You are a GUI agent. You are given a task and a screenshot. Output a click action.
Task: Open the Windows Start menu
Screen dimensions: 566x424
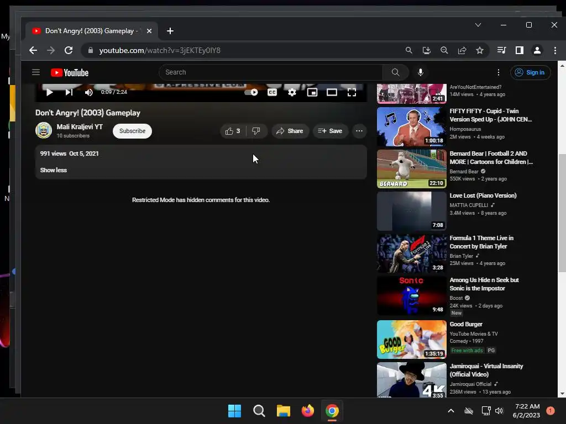pos(234,411)
